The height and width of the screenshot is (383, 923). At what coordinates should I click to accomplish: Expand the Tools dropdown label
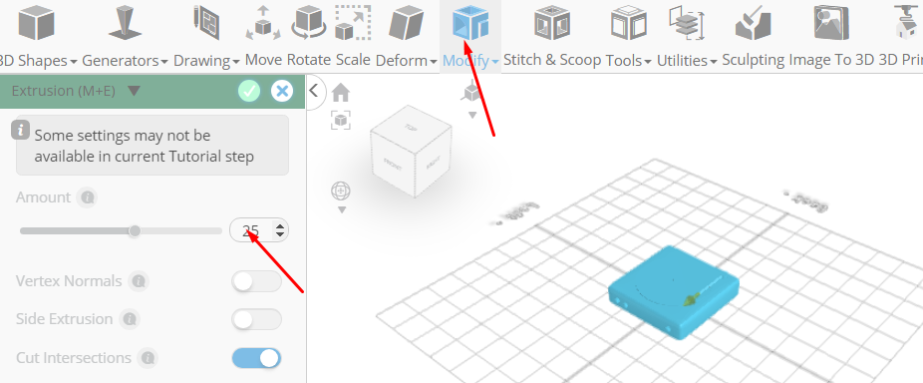point(629,60)
